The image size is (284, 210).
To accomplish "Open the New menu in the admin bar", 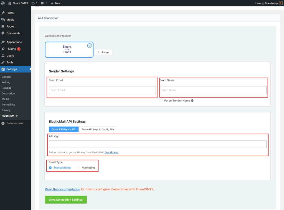I will pos(55,3).
